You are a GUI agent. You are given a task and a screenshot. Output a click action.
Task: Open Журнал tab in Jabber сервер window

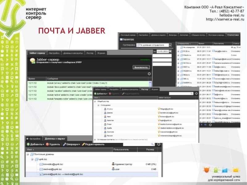pos(101,53)
